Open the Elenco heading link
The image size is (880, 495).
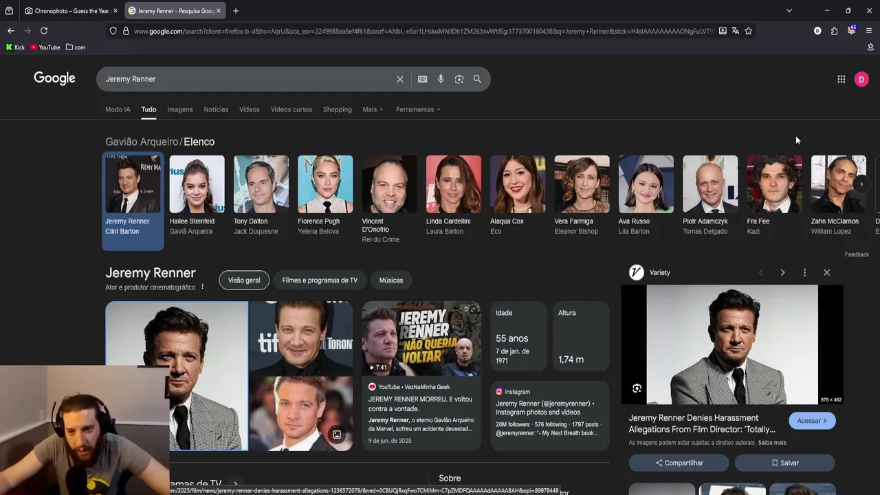[199, 142]
